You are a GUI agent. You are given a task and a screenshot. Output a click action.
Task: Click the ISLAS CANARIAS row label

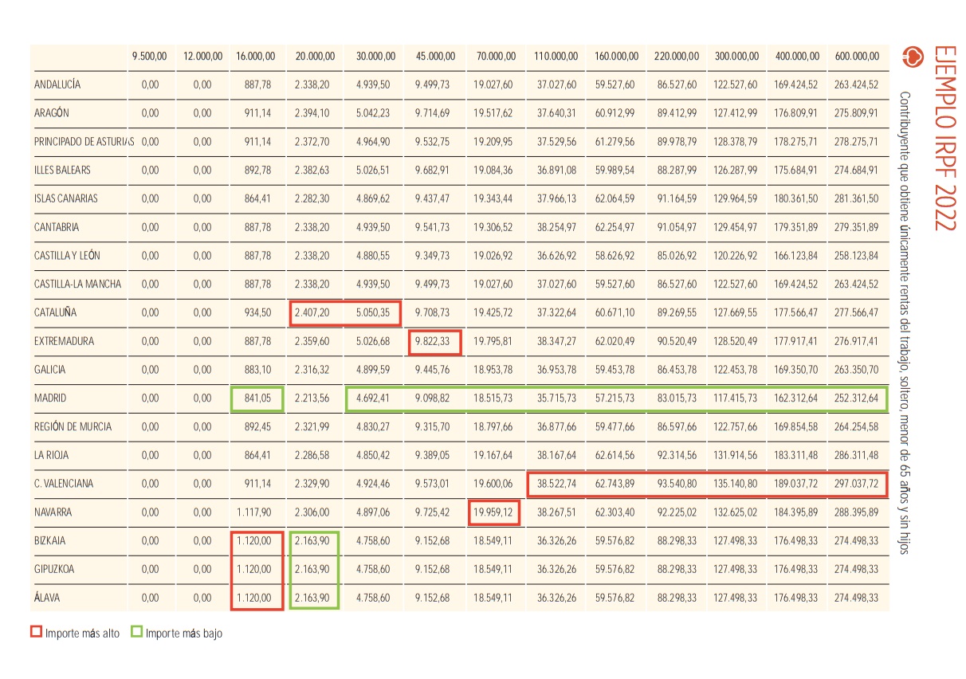click(x=66, y=198)
